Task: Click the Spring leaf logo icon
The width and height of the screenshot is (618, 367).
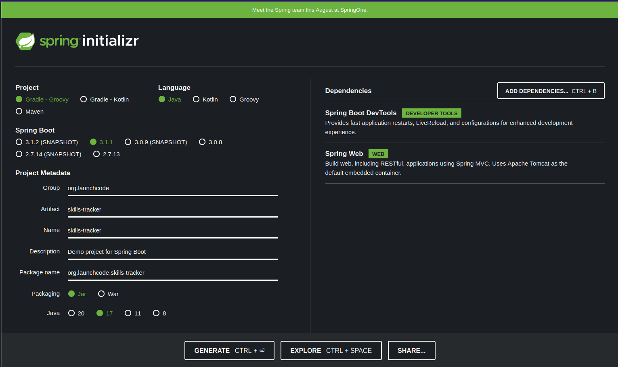Action: [25, 41]
